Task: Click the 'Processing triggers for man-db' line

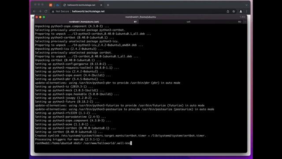Action: pos(70,140)
